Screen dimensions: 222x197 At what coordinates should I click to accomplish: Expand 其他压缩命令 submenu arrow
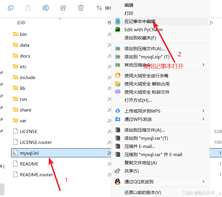click(204, 65)
